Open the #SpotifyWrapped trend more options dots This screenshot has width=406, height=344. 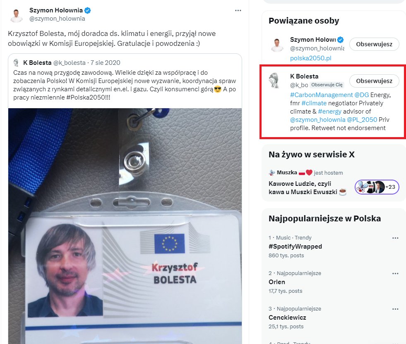point(395,238)
